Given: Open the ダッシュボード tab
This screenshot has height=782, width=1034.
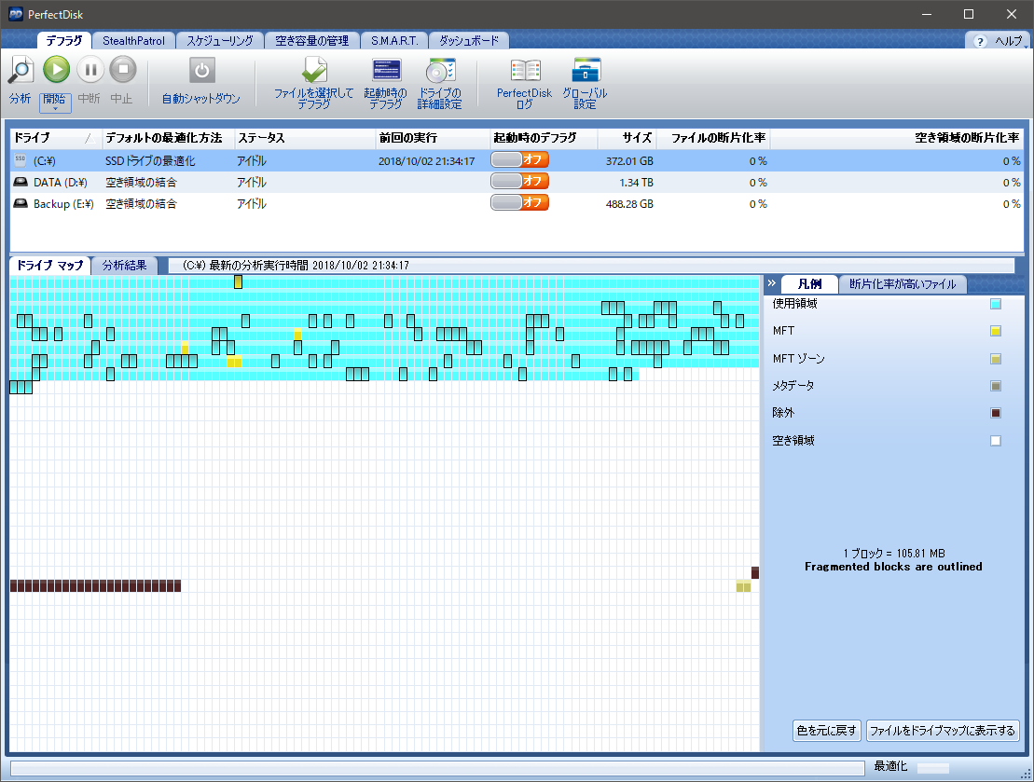Looking at the screenshot, I should [469, 40].
